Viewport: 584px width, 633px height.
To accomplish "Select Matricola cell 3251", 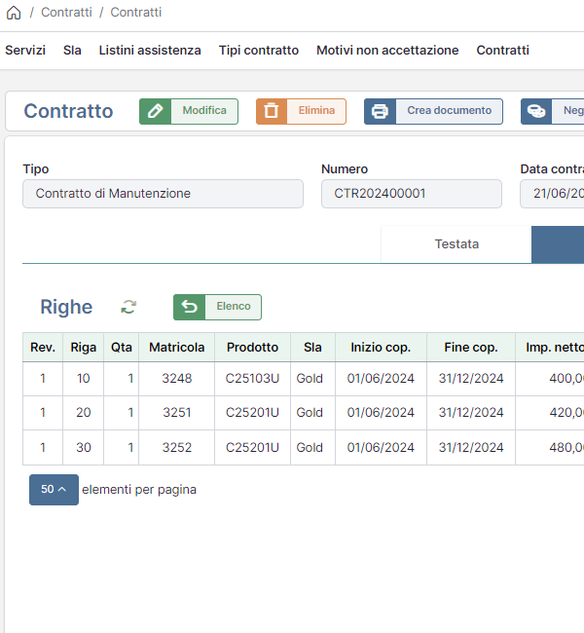I will [177, 413].
